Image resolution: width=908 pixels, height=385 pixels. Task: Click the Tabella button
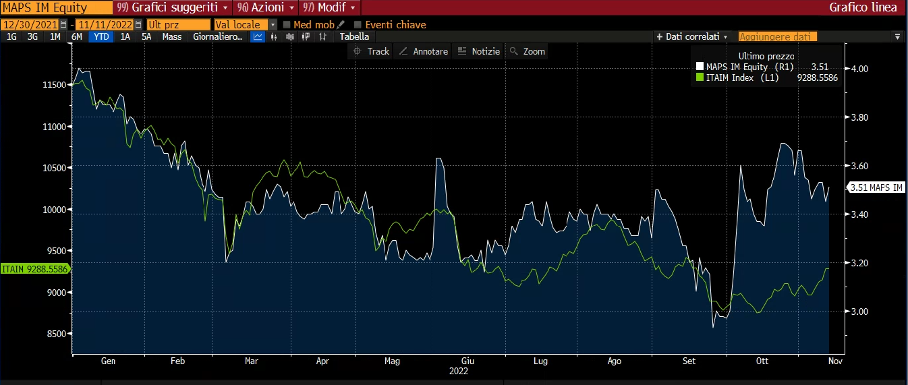click(x=354, y=37)
